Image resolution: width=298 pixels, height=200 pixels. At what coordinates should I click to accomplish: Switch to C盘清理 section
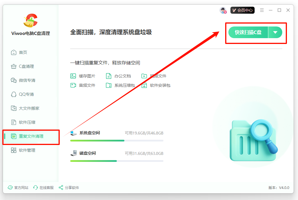click(x=26, y=66)
